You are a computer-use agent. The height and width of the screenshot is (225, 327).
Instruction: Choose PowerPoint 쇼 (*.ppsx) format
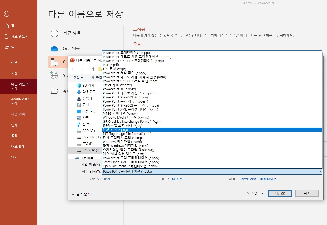(x=212, y=89)
